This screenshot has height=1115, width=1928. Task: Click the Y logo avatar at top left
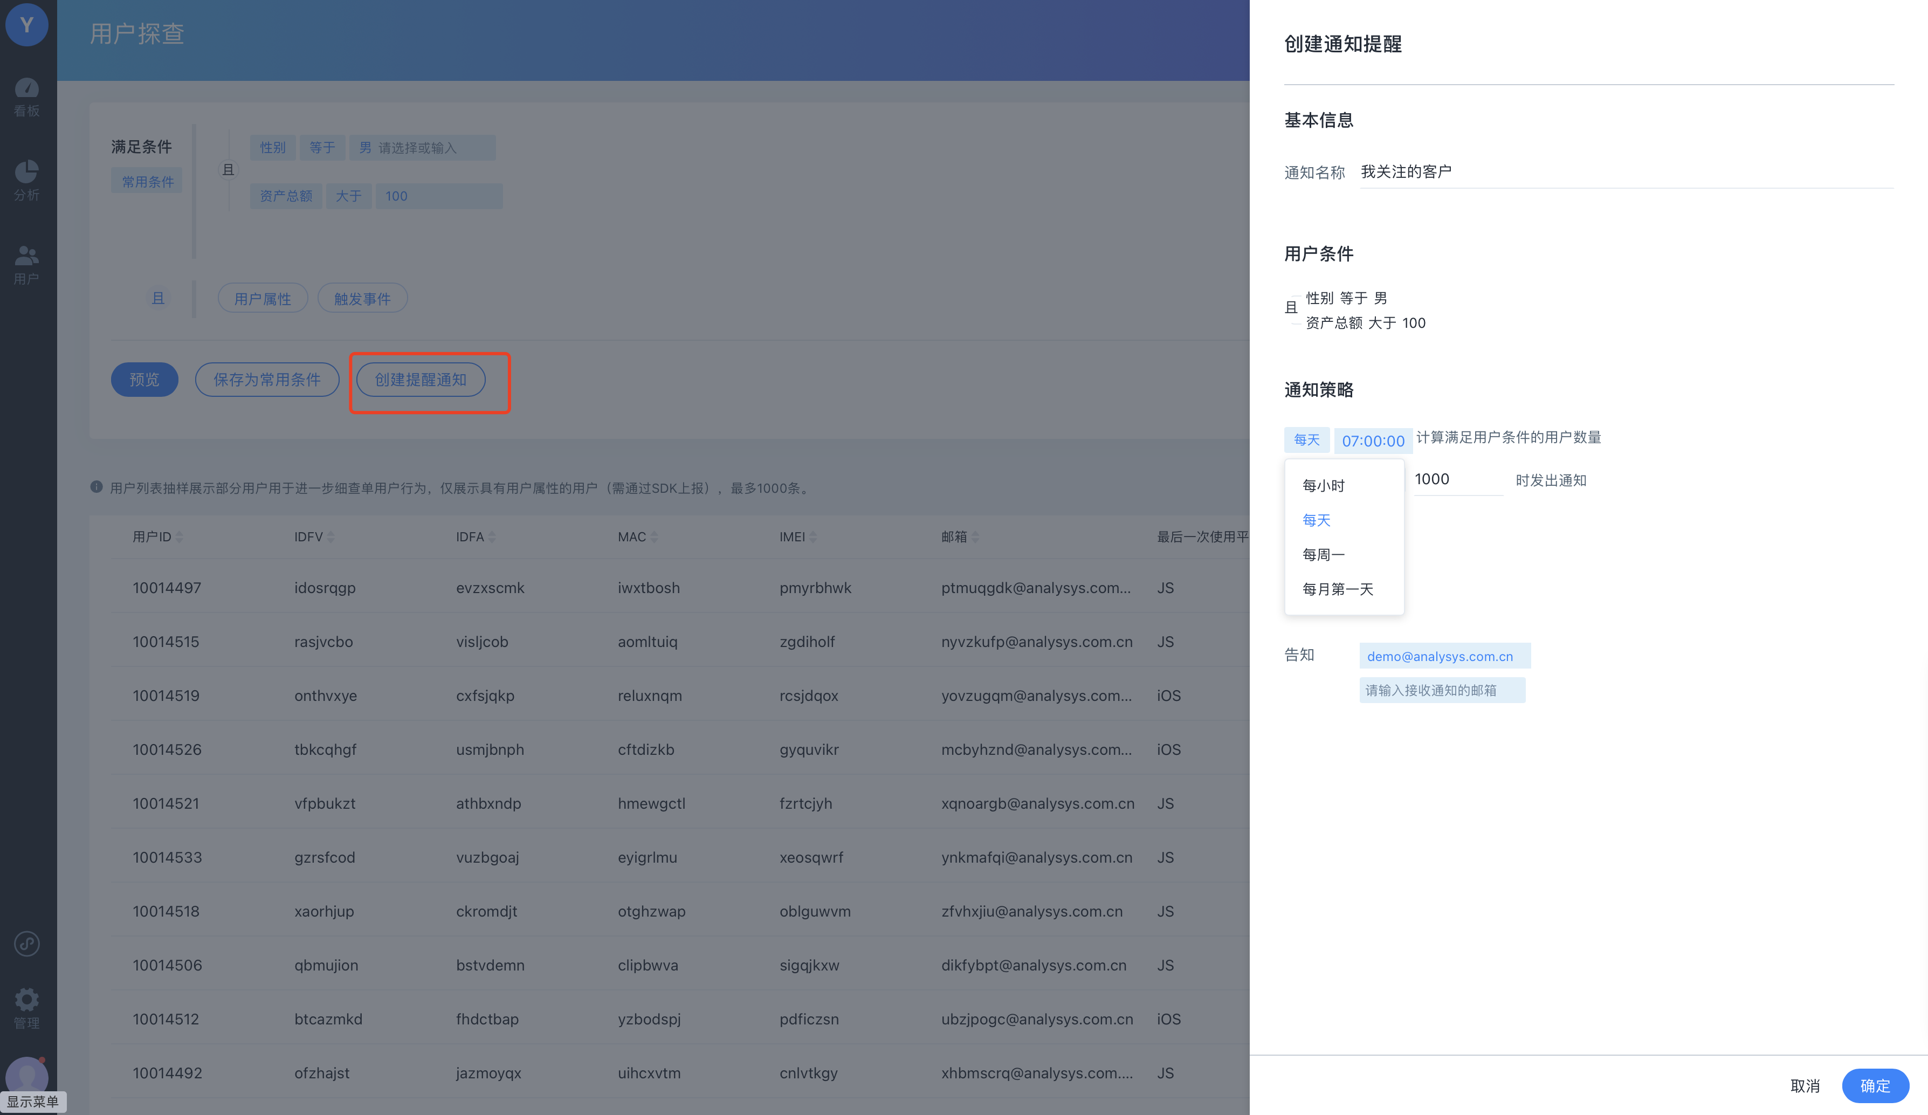[x=27, y=24]
